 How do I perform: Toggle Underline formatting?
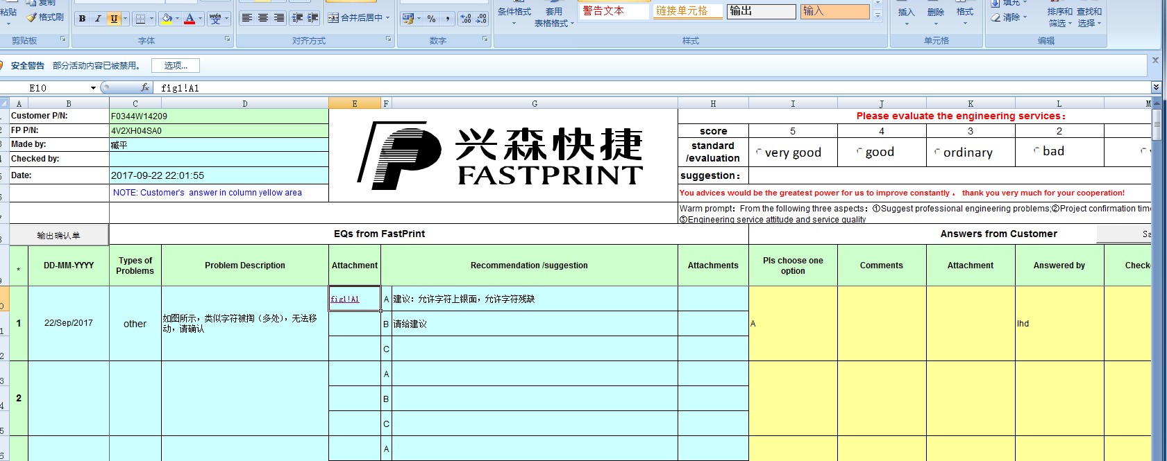(x=114, y=19)
